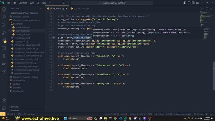Expand the Chapter_3_function_calling folder
Image resolution: width=215 pixels, height=121 pixels.
26,77
